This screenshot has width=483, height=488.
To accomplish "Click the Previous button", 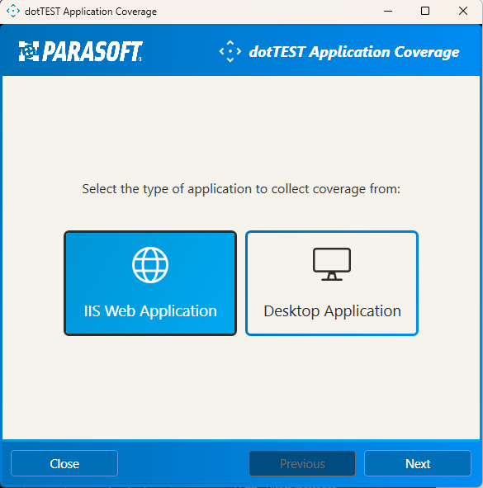I will pos(302,463).
